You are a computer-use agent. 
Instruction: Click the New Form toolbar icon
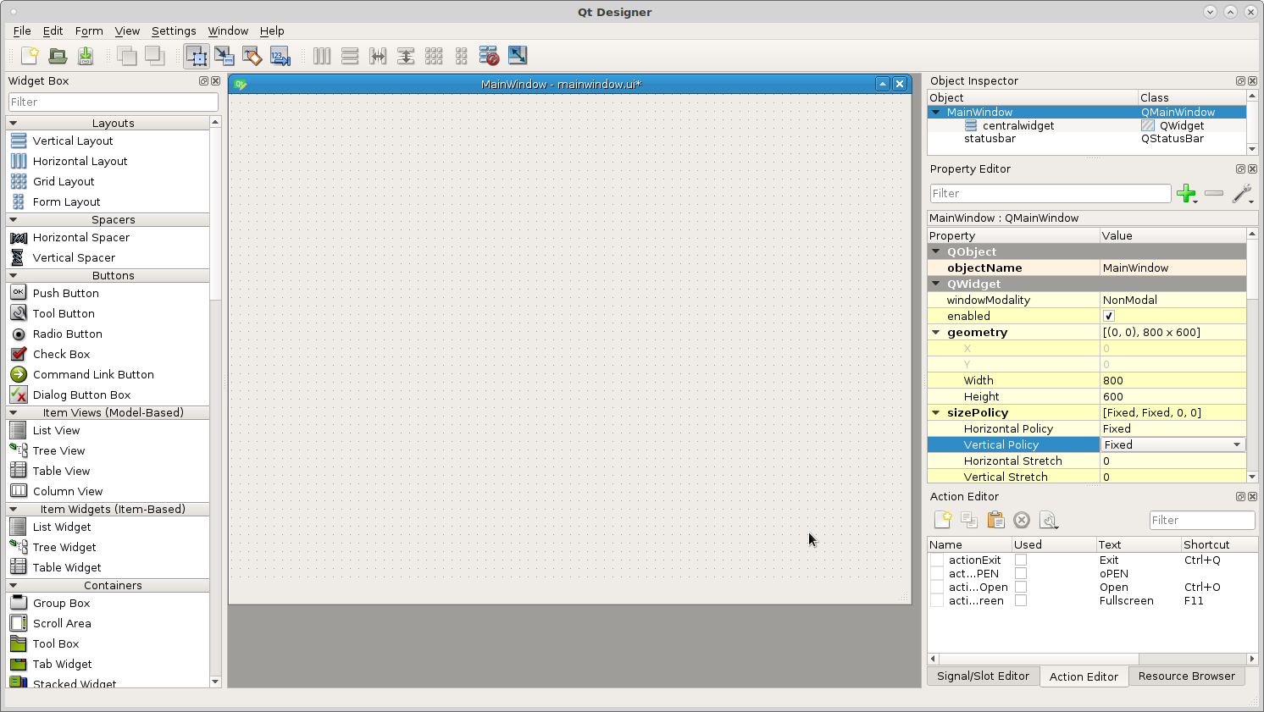click(x=30, y=56)
